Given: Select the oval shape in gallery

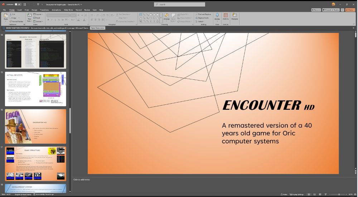Looking at the screenshot, I should [154, 14].
